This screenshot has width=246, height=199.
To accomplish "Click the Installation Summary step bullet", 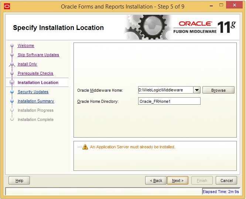I will click(x=12, y=101).
